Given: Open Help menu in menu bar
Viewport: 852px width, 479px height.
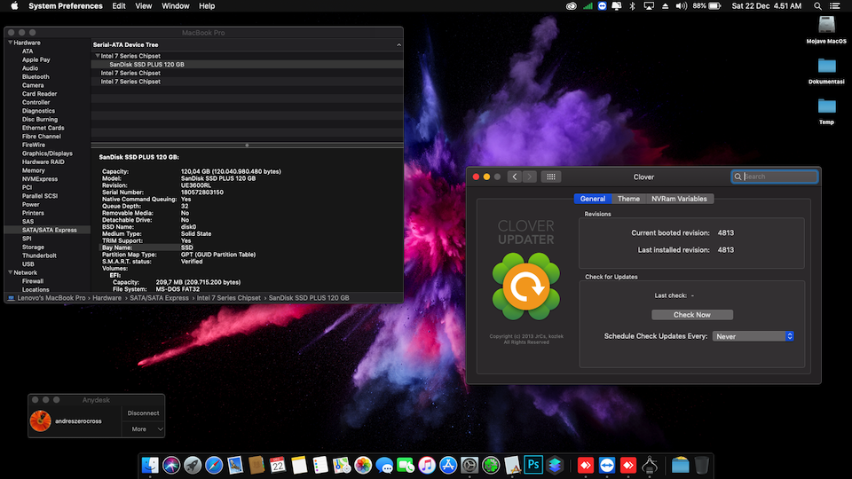Looking at the screenshot, I should (207, 6).
